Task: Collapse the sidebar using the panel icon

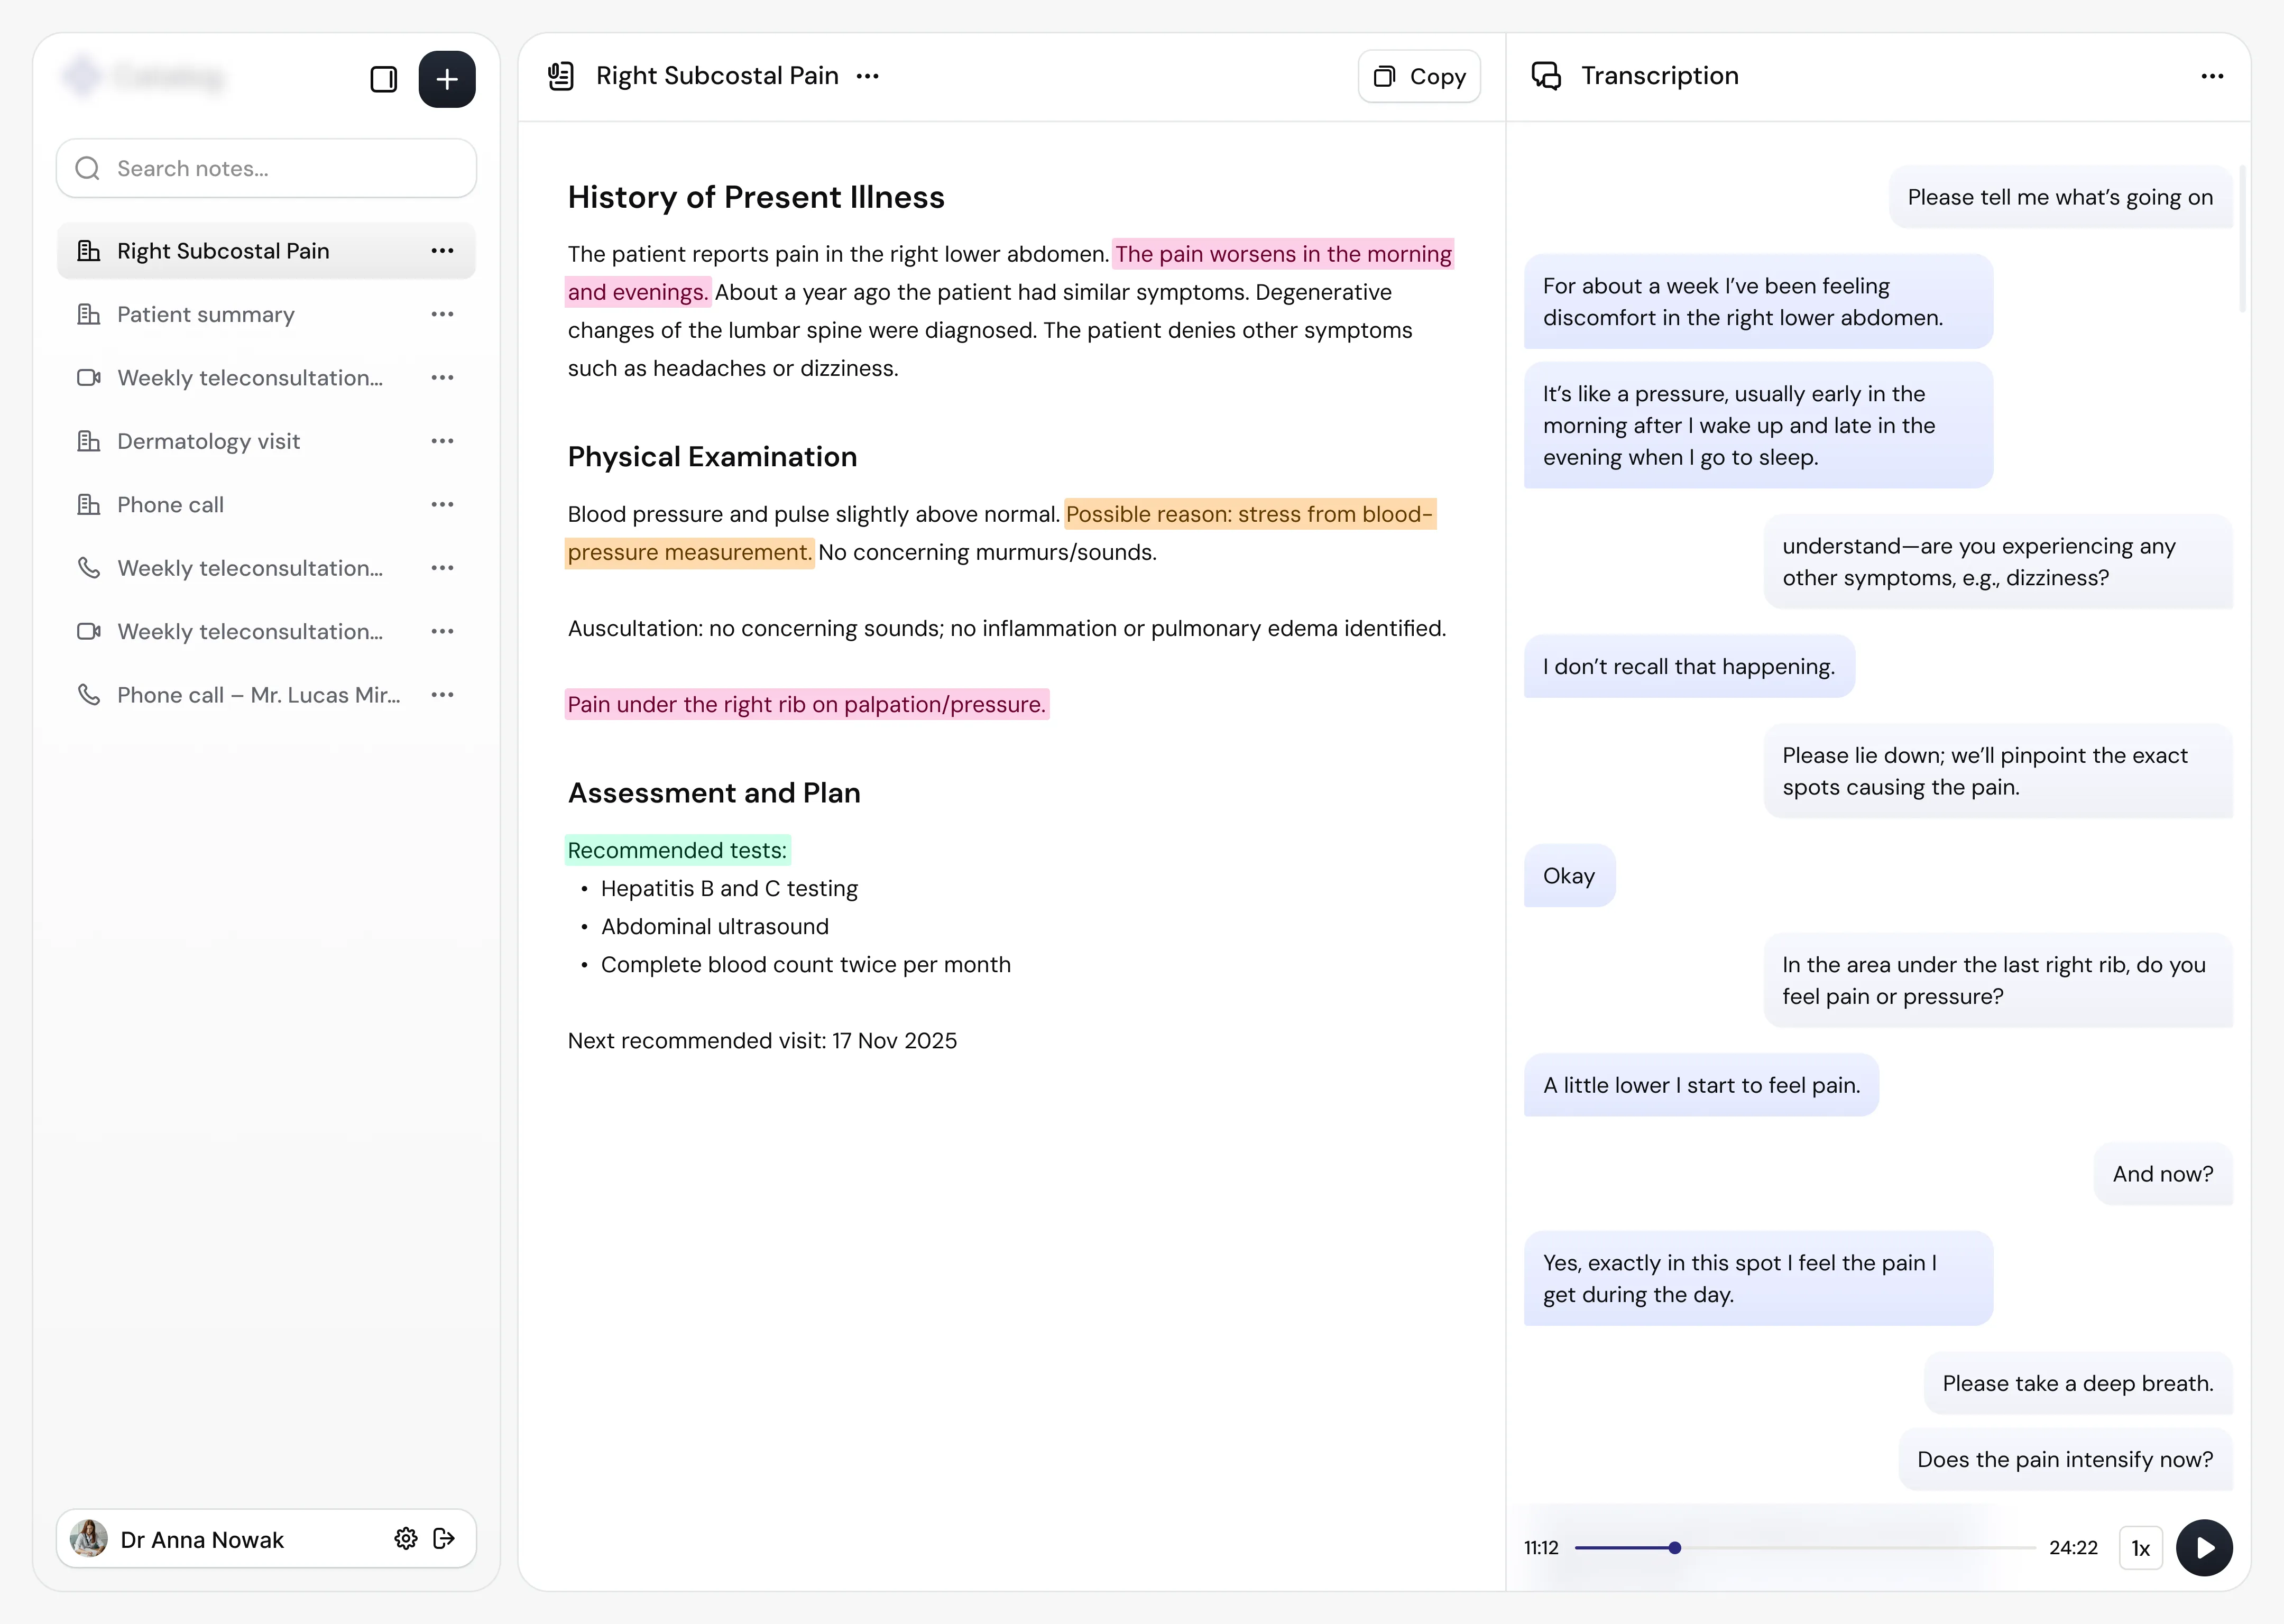Action: pos(383,79)
